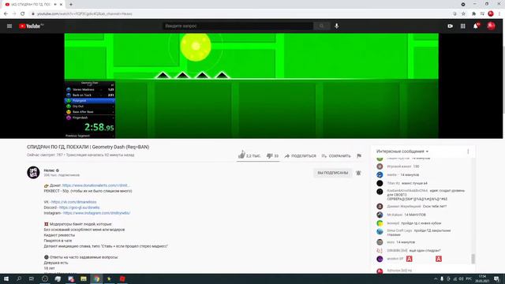This screenshot has width=505, height=284.
Task: Open the live chat three-dot options menu
Action: [468, 151]
